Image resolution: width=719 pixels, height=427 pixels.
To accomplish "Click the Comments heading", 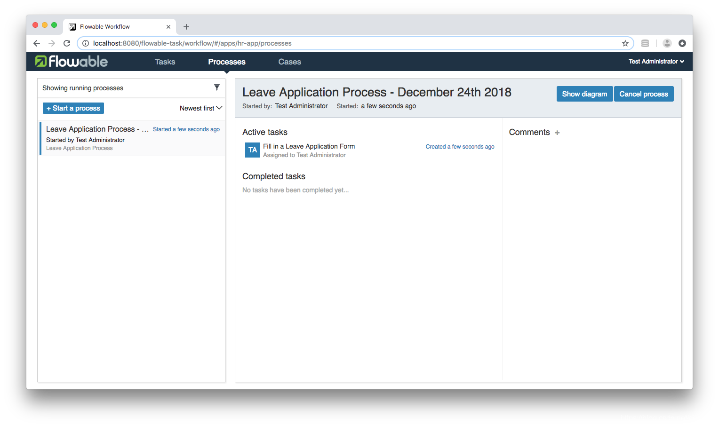I will click(529, 132).
